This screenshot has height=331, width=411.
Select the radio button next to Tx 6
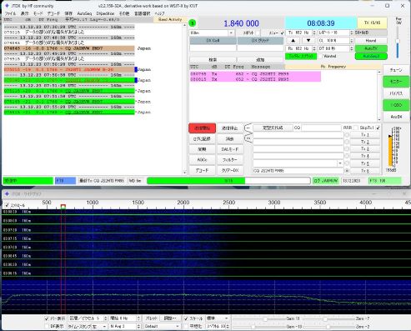(x=347, y=171)
